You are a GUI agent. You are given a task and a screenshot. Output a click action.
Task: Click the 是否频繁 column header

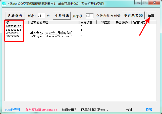click(123, 22)
